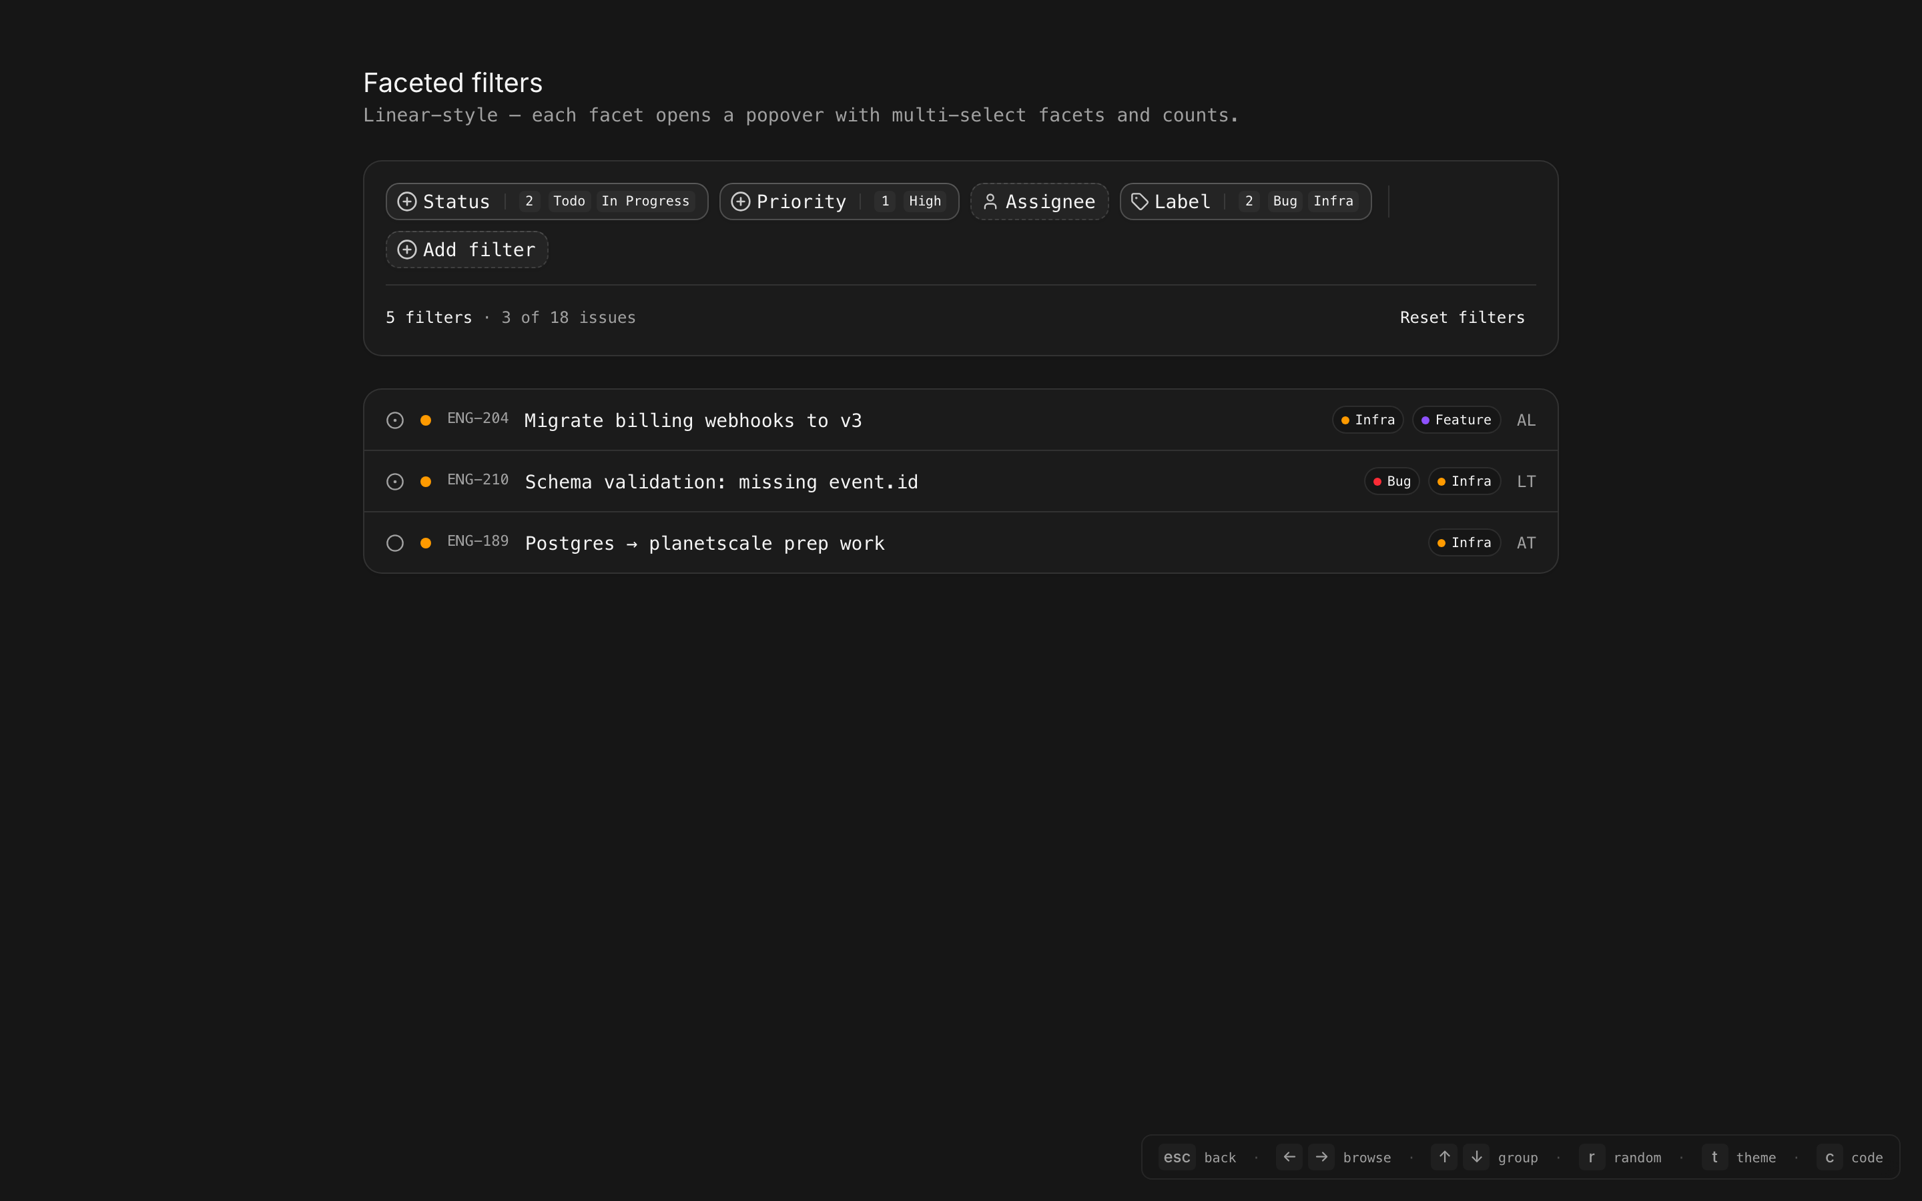
Task: Click Reset filters
Action: pyautogui.click(x=1462, y=318)
